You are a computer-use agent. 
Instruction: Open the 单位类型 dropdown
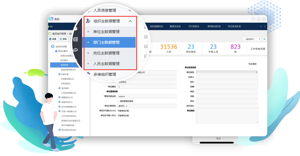(227, 72)
